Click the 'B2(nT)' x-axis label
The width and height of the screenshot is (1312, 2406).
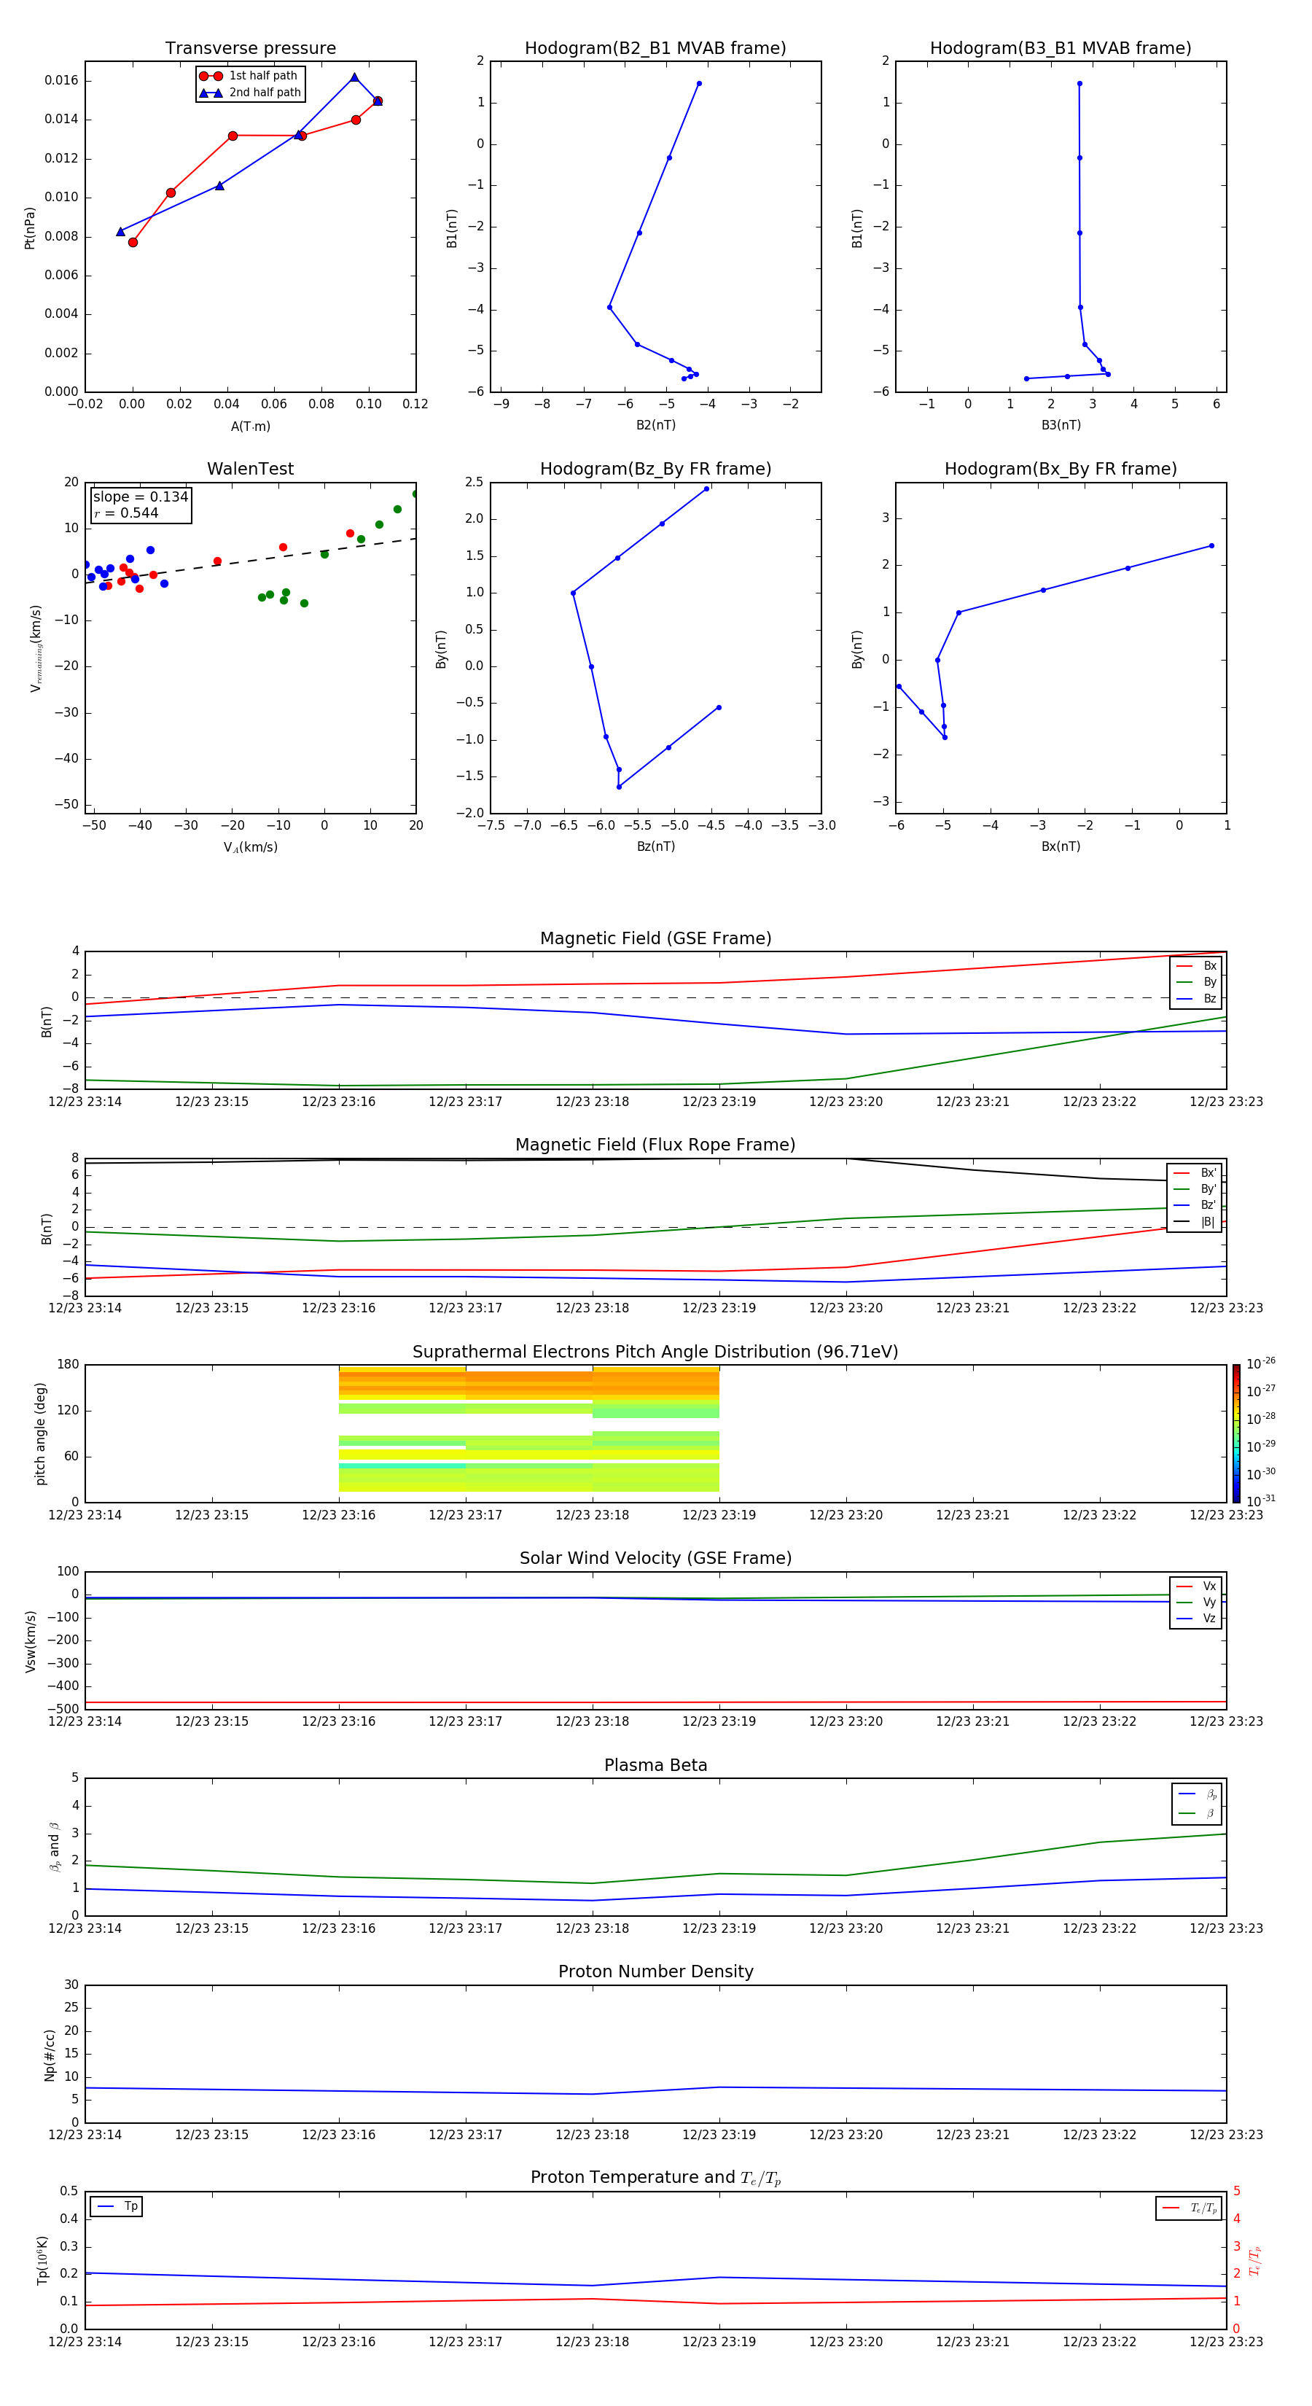655,425
